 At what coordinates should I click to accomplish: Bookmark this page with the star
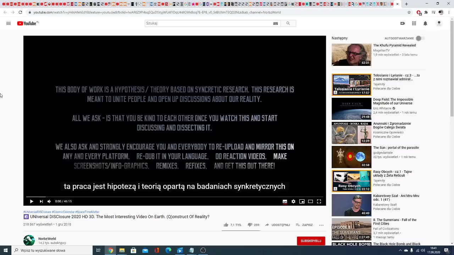coord(409,12)
